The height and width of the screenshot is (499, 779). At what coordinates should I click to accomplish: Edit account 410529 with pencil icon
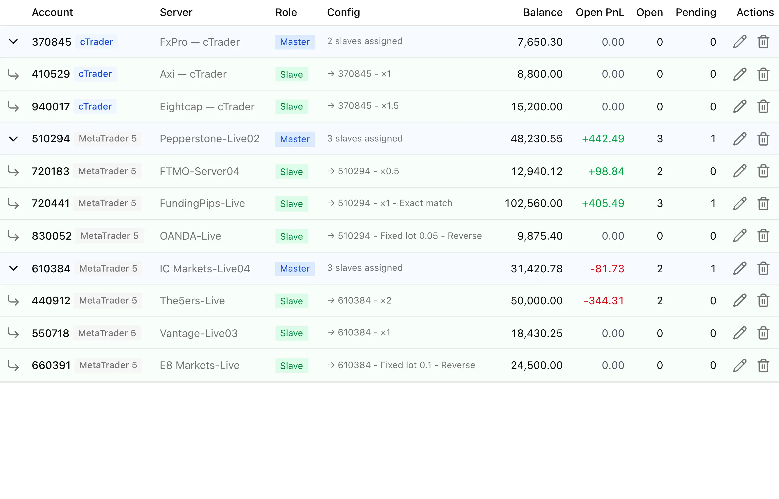pyautogui.click(x=740, y=74)
